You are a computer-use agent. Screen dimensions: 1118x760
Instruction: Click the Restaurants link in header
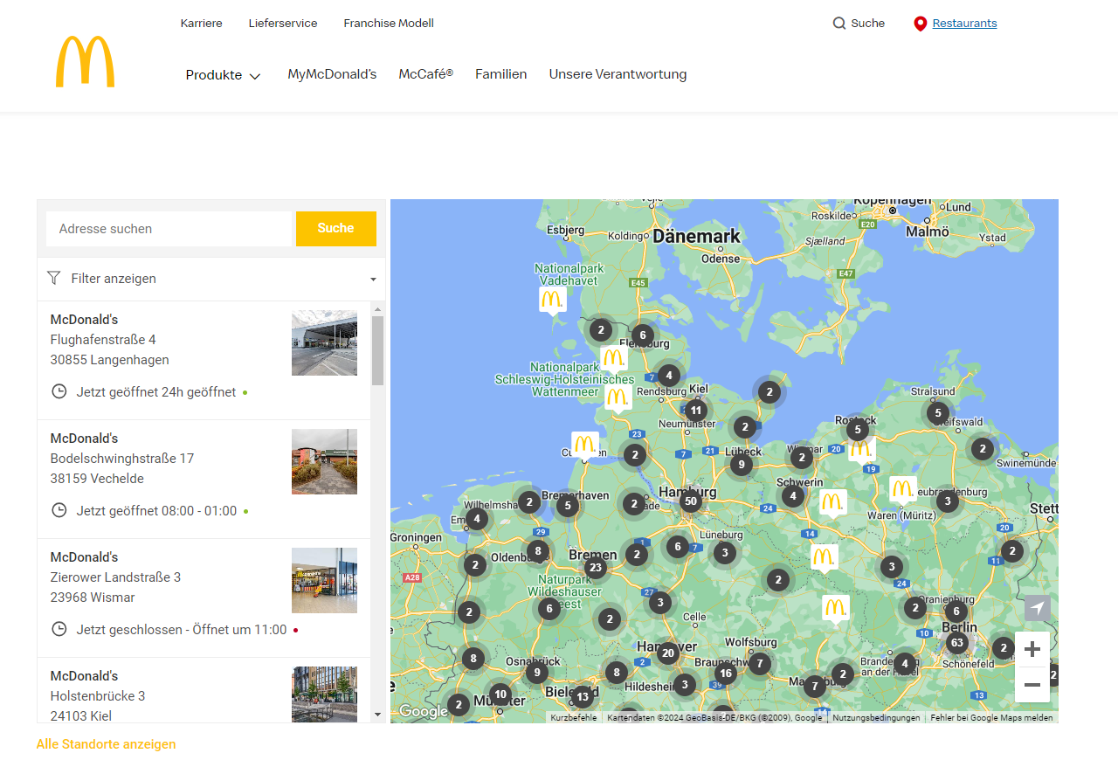pyautogui.click(x=964, y=24)
